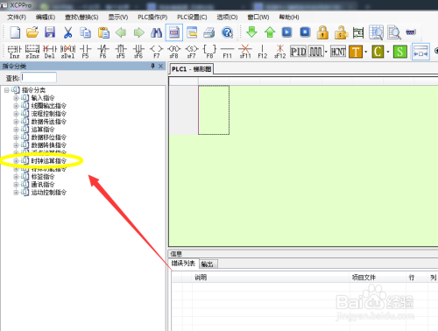The image size is (438, 331).
Task: Open the 帮助(H) menu
Action: (x=289, y=18)
